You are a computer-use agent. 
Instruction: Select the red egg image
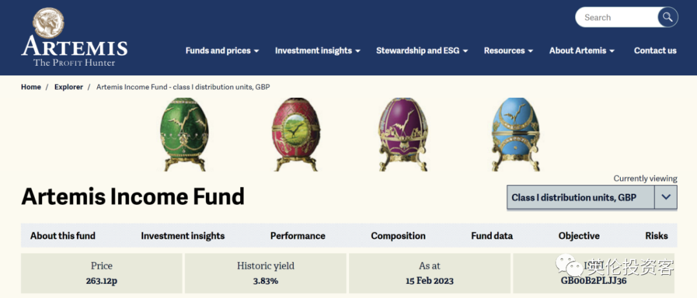[x=296, y=135]
